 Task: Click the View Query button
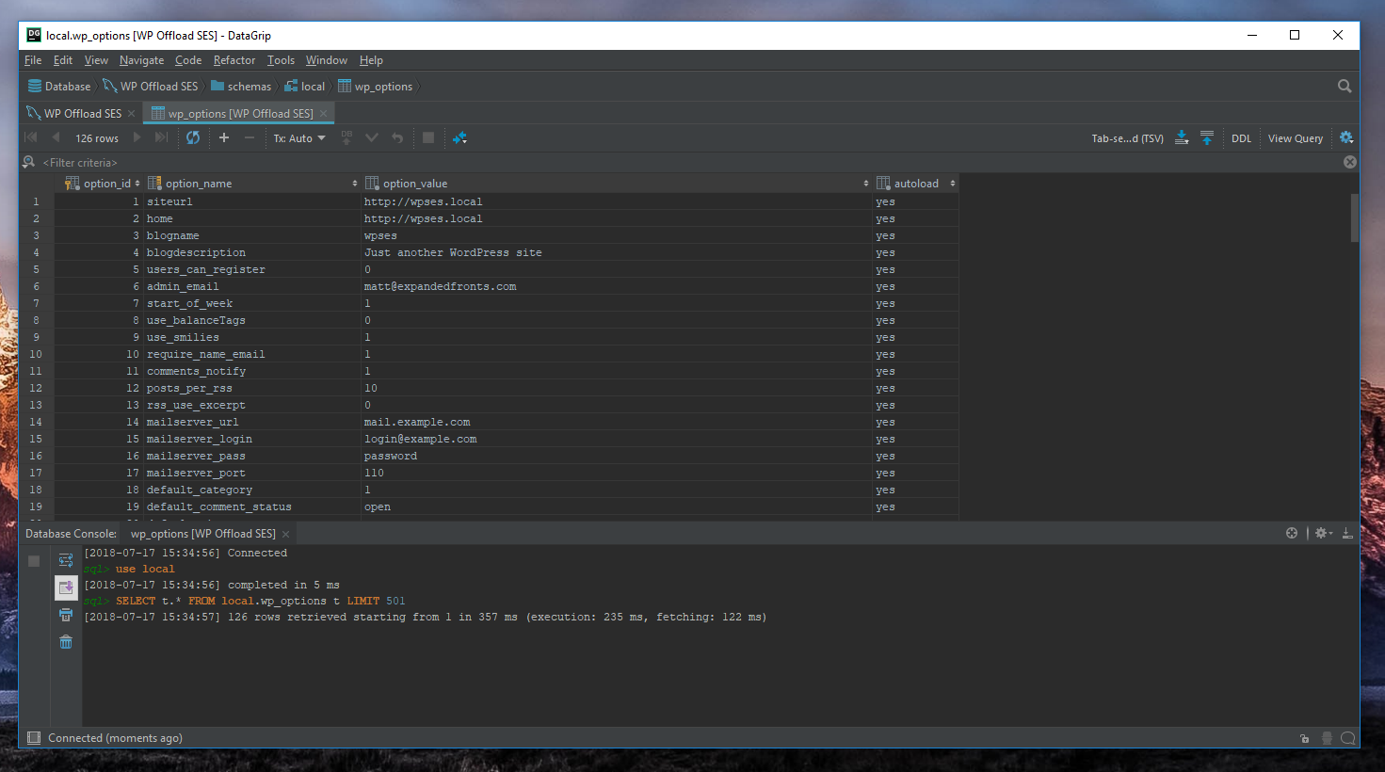point(1295,138)
